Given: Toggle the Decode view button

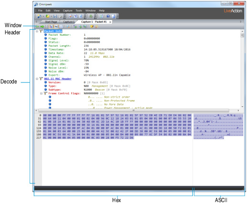Looking at the screenshot, I should 51,27.
